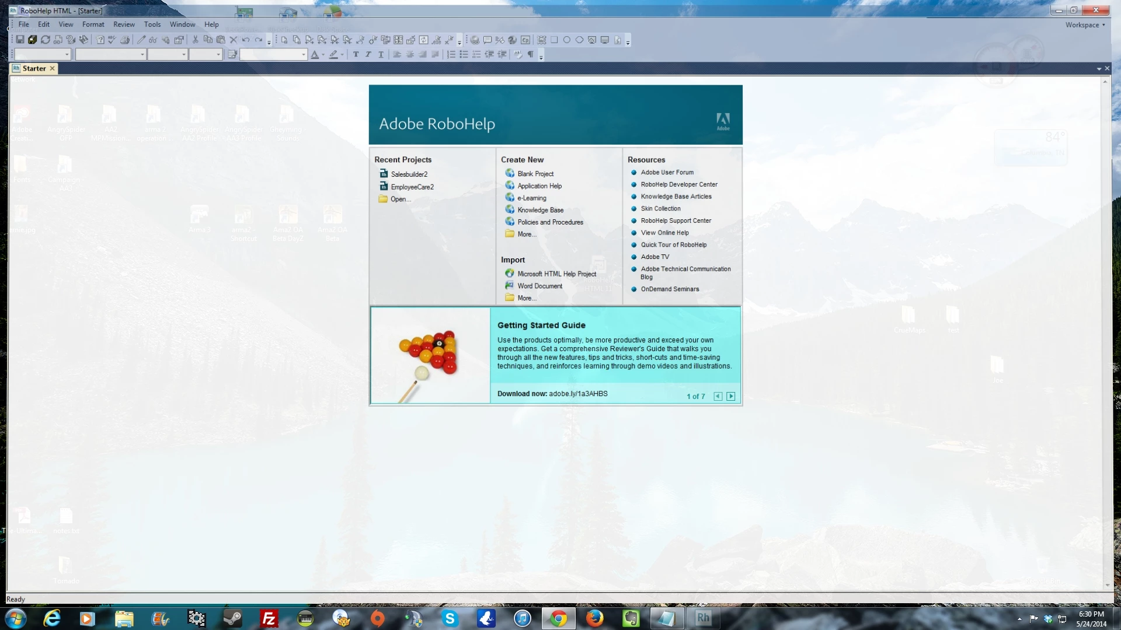Click the Cut scissors icon

pyautogui.click(x=195, y=40)
